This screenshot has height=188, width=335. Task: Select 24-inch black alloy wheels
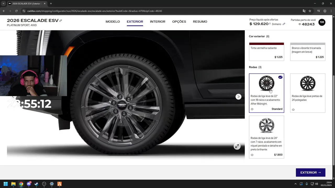tap(308, 93)
